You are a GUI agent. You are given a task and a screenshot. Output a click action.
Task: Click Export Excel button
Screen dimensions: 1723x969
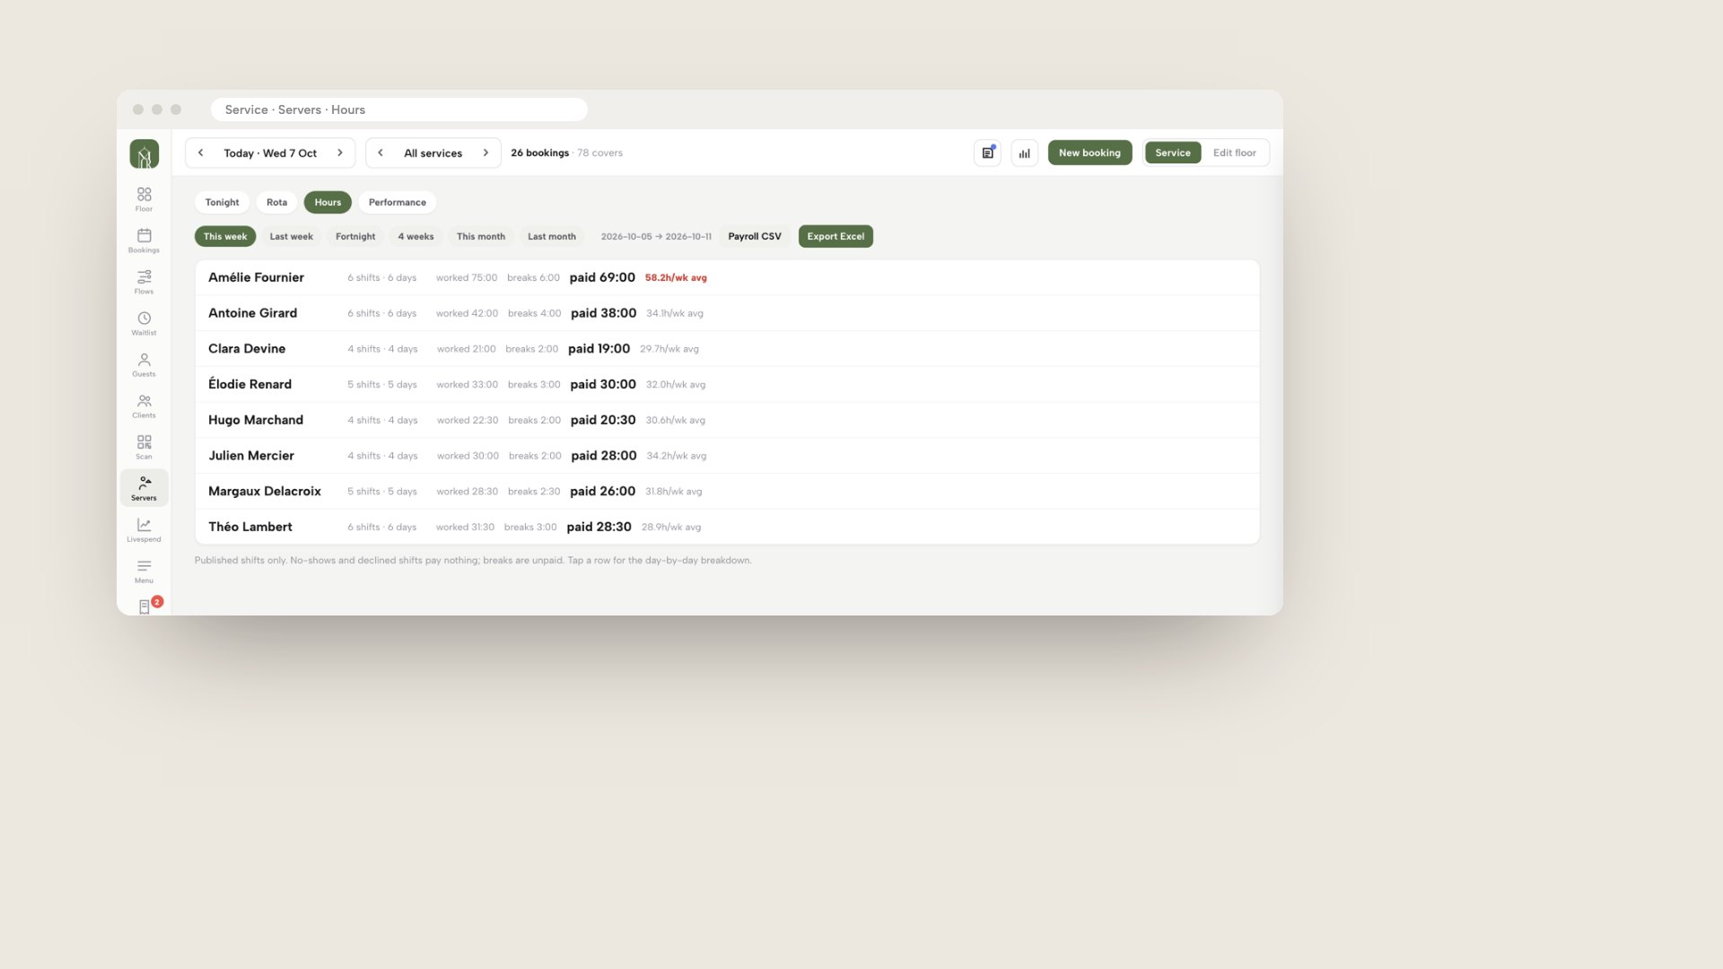(835, 237)
